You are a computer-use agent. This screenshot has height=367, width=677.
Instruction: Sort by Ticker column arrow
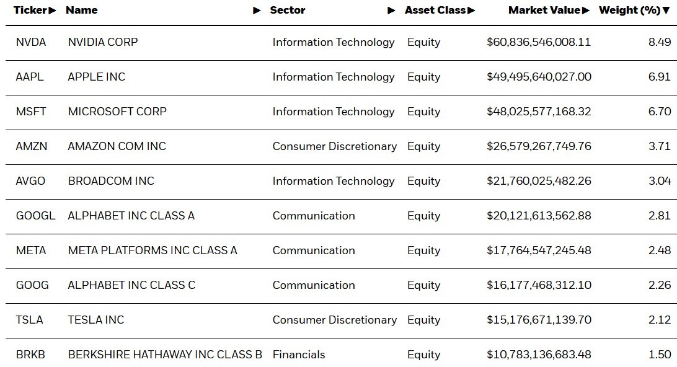click(x=52, y=11)
